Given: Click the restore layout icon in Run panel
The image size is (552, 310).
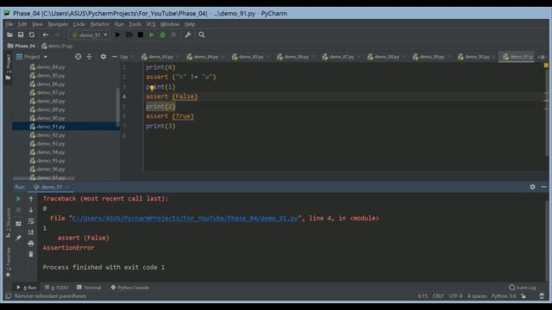Looking at the screenshot, I should tap(18, 224).
